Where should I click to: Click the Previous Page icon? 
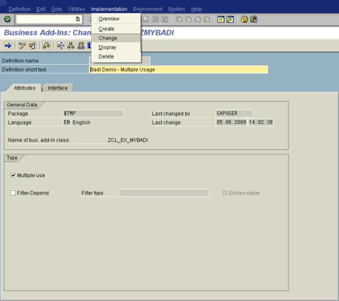tap(188, 19)
